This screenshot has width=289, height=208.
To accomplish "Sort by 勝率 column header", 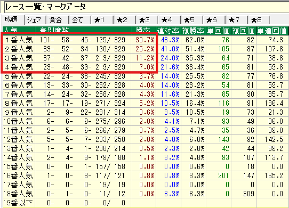I will 143,30.
